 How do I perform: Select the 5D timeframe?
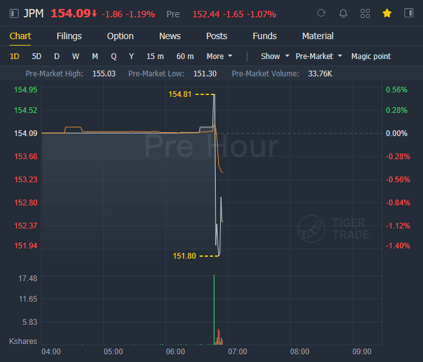[x=37, y=56]
